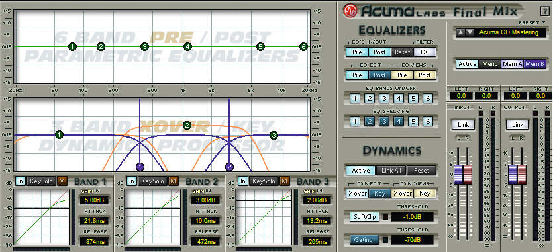553x252 pixels.
Task: Open the help question mark icon
Action: (x=544, y=11)
